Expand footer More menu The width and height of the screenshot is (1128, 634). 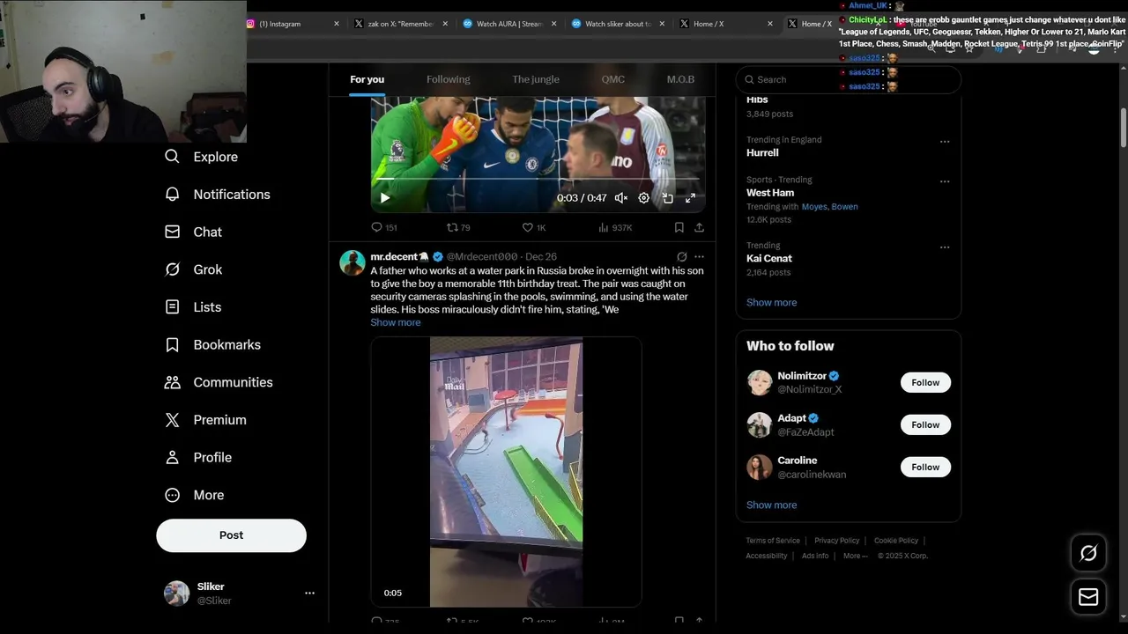[x=855, y=556]
